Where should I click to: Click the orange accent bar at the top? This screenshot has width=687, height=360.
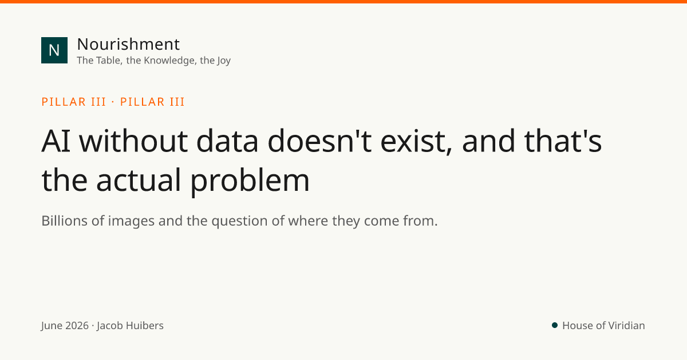[x=343, y=2]
